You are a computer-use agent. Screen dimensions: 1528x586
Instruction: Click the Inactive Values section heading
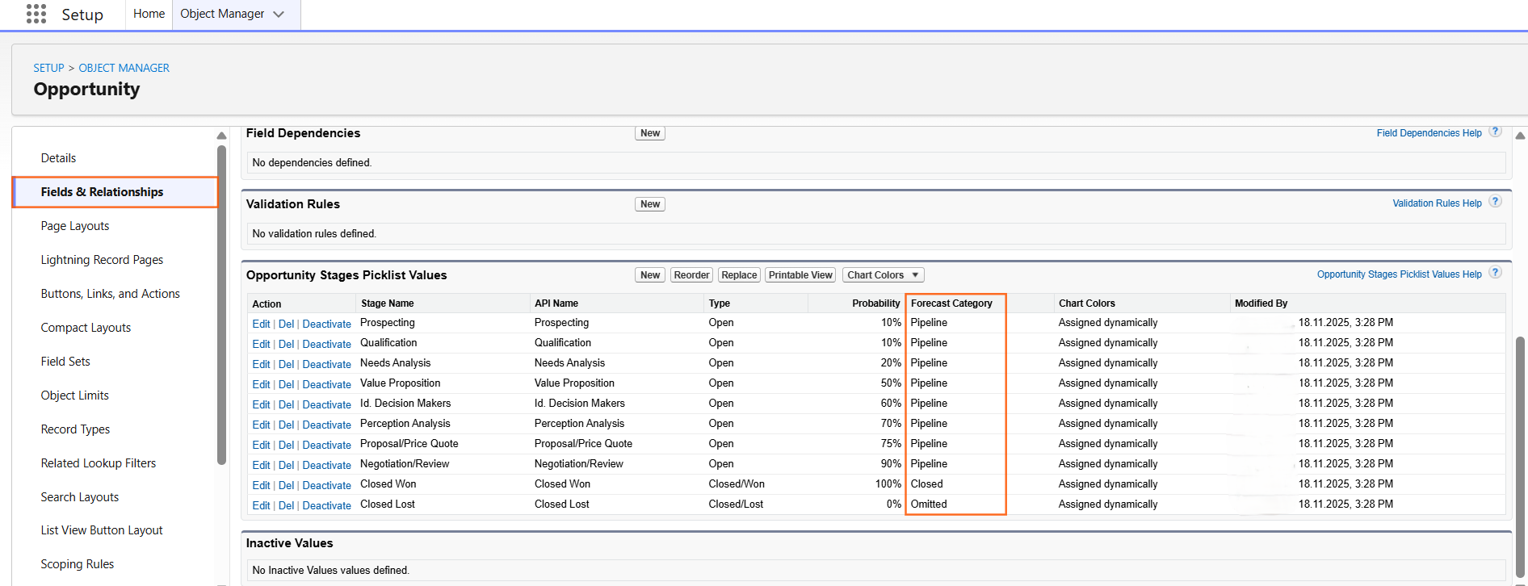point(289,543)
